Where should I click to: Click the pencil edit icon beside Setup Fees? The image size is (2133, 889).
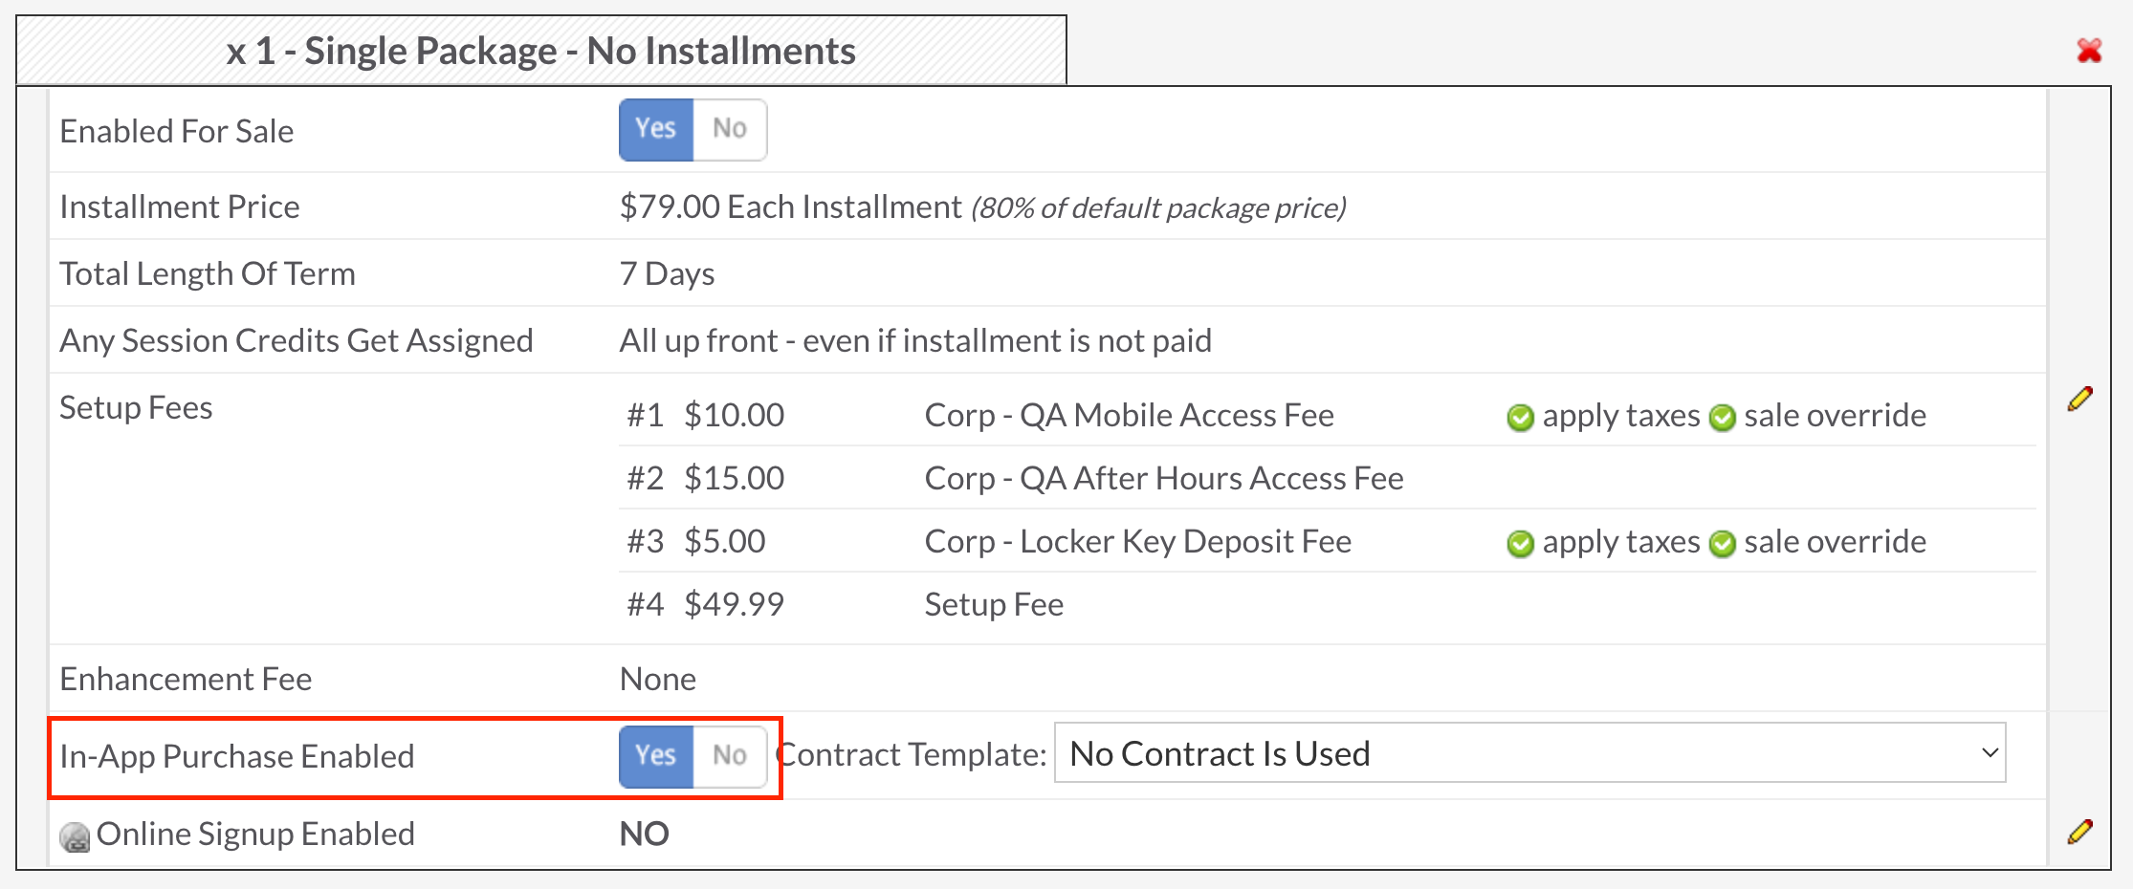2079,400
